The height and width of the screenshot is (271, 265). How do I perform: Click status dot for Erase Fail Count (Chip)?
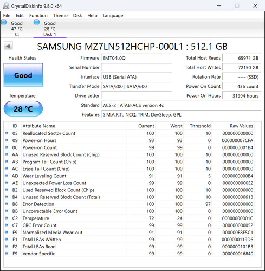point(7,169)
